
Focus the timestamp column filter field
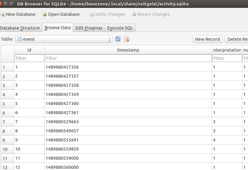coord(128,58)
